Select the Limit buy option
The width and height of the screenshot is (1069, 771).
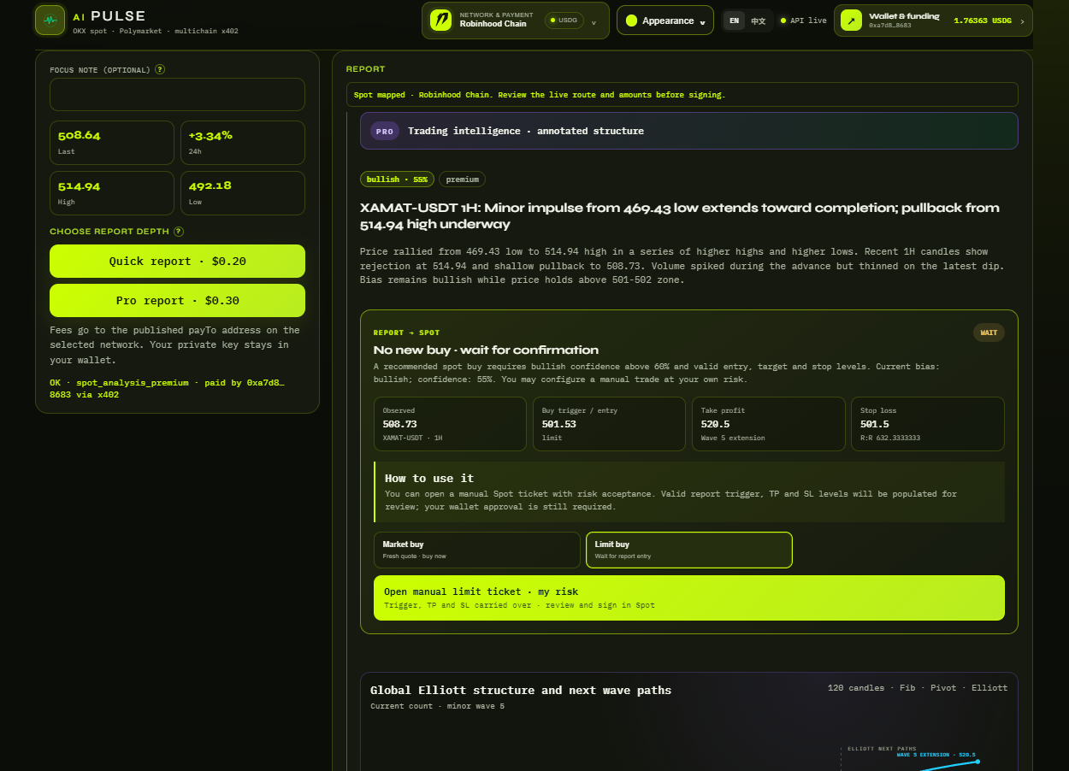689,550
